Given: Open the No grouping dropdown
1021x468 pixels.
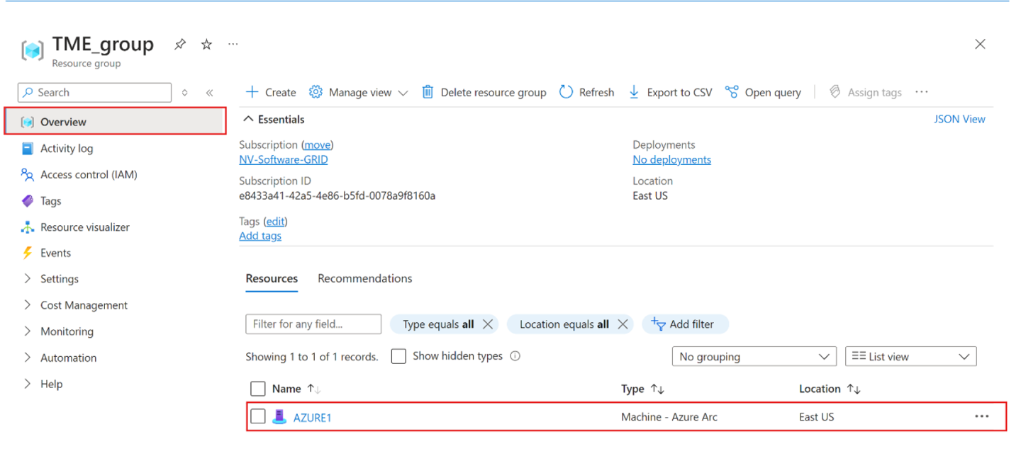Looking at the screenshot, I should point(754,357).
